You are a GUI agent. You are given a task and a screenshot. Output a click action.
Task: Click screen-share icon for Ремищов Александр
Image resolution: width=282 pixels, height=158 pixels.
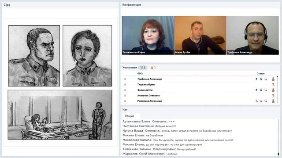pos(266,101)
